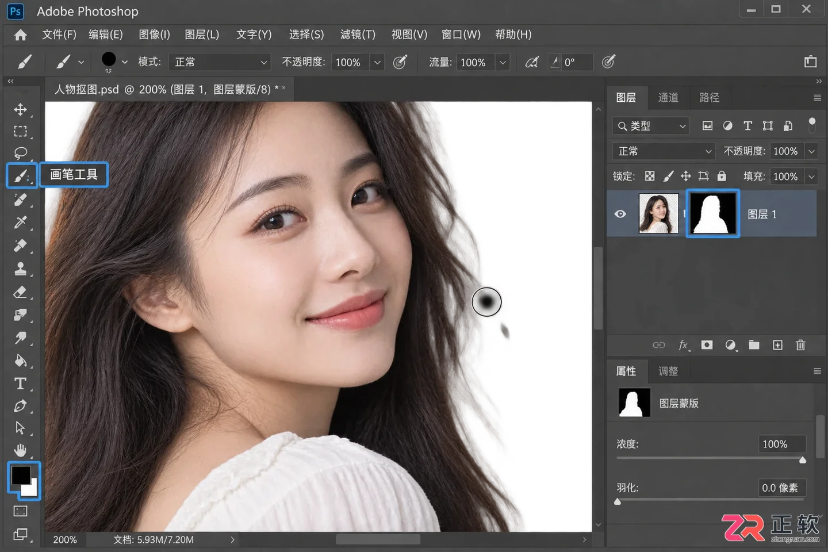This screenshot has width=828, height=552.
Task: Open the 选择(S) menu
Action: 306,34
